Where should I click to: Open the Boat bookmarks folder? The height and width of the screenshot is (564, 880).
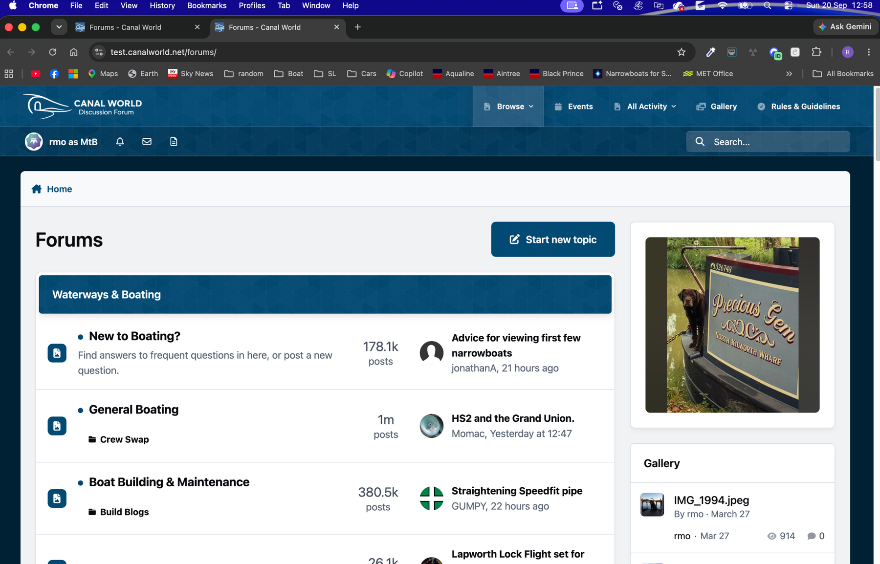pos(289,74)
